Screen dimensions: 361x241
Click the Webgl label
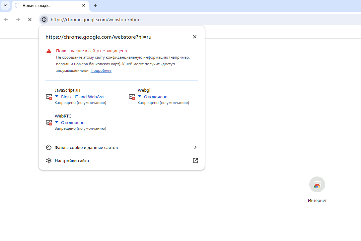[144, 90]
